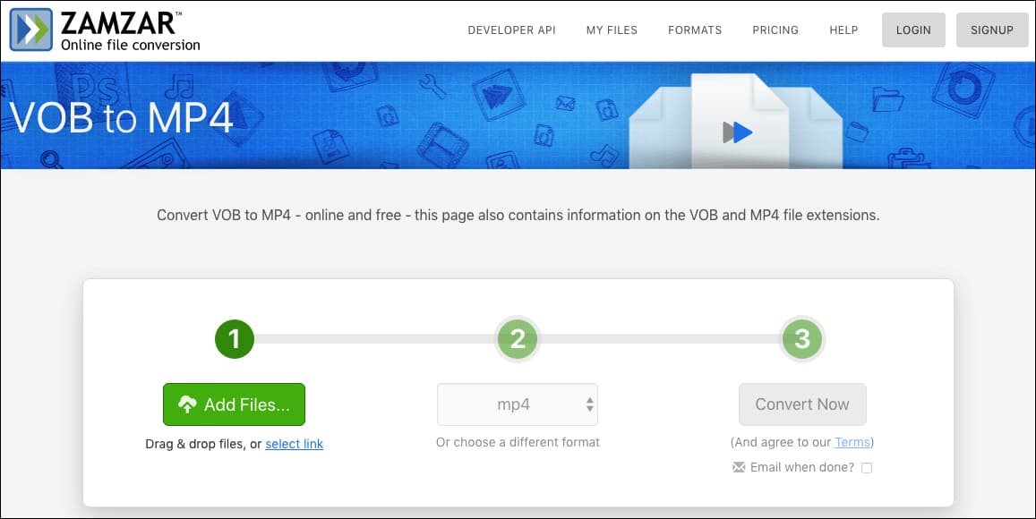This screenshot has height=519, width=1036.
Task: Click the step 2 circle
Action: [x=518, y=339]
